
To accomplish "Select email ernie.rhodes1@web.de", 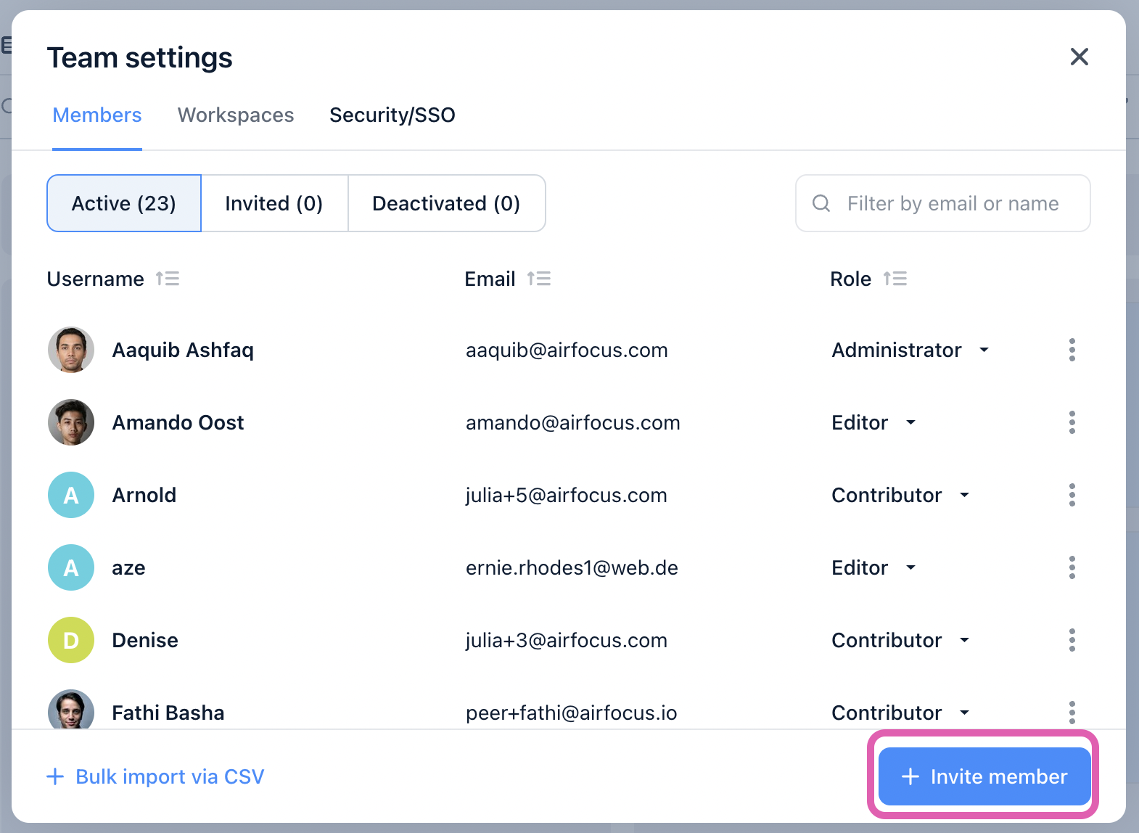I will pyautogui.click(x=572, y=567).
